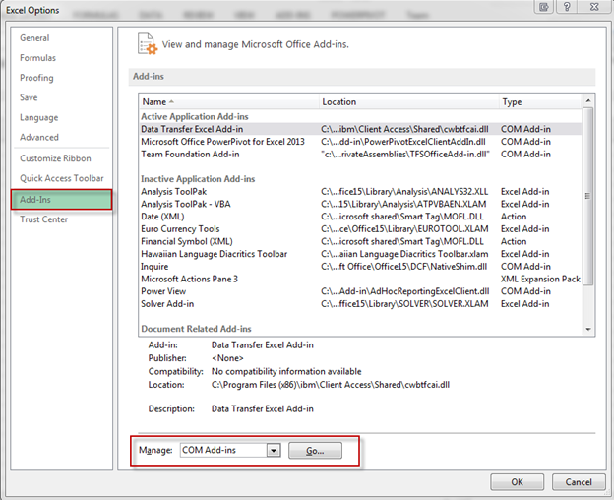The image size is (614, 500).
Task: Select the Solver Add-in row
Action: pos(360,304)
